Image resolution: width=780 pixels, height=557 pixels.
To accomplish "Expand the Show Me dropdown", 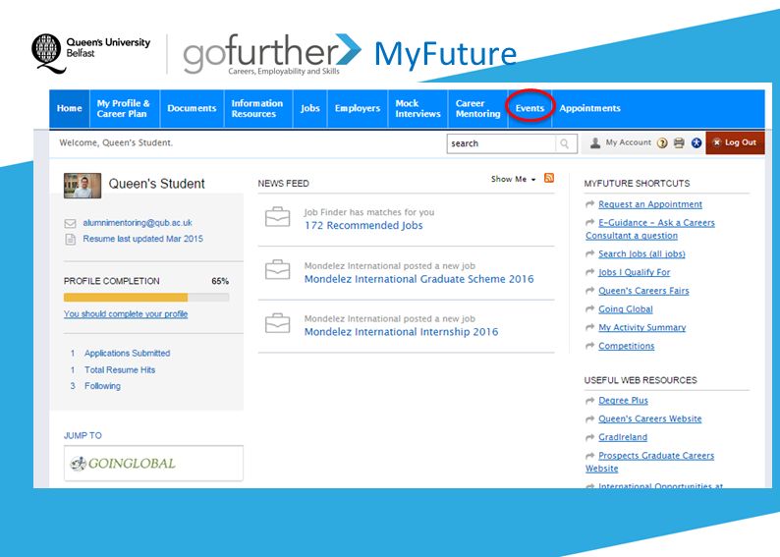I will click(x=513, y=179).
